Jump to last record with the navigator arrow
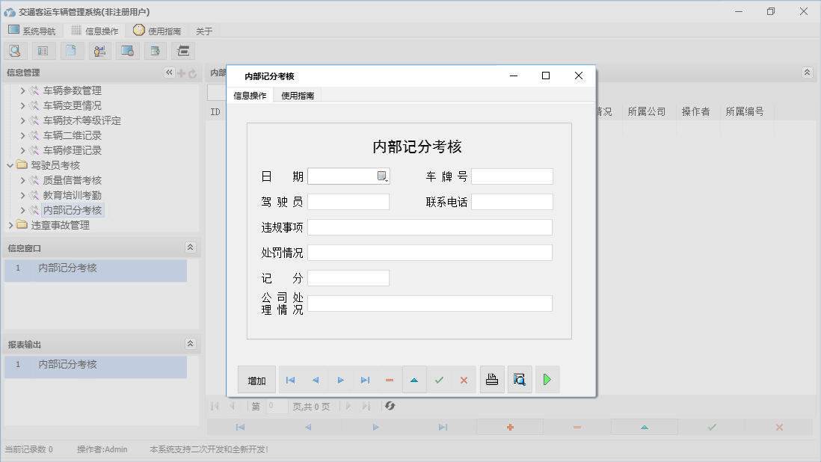The image size is (821, 462). coord(365,380)
